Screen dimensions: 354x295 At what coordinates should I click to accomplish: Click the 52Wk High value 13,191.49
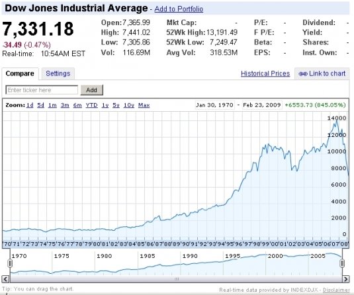point(222,32)
